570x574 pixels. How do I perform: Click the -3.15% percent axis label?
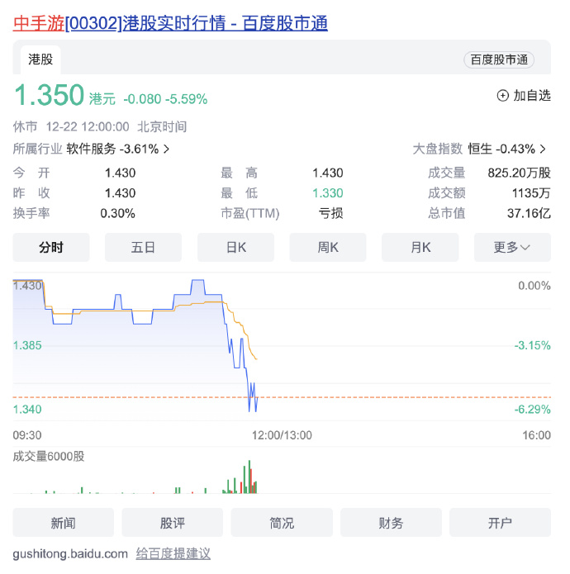click(533, 345)
